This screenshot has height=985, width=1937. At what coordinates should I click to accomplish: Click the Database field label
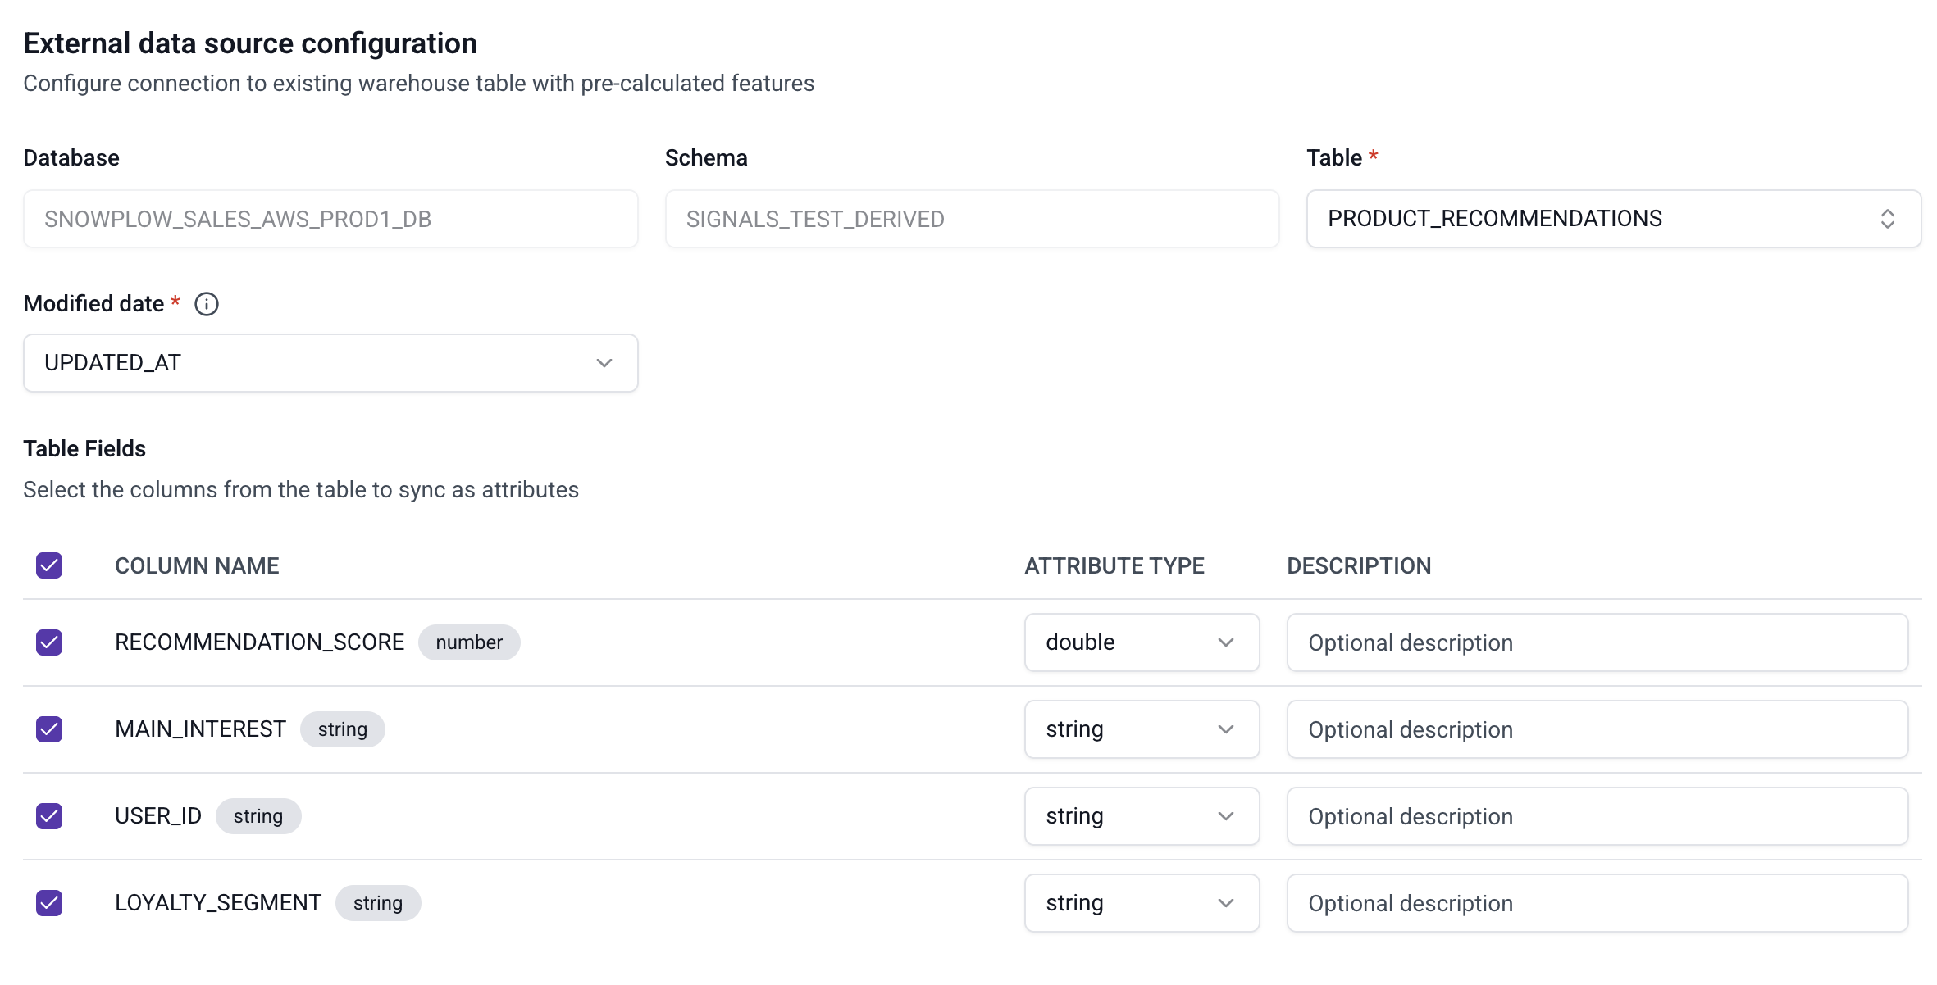click(x=71, y=157)
